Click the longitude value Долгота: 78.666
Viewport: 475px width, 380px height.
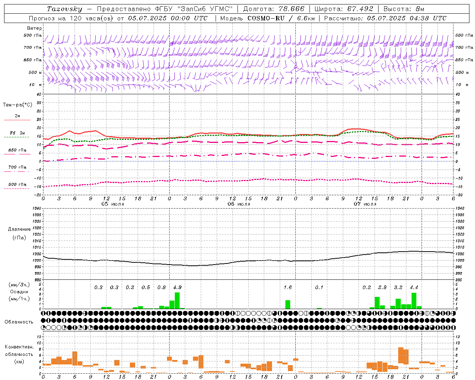pyautogui.click(x=273, y=9)
